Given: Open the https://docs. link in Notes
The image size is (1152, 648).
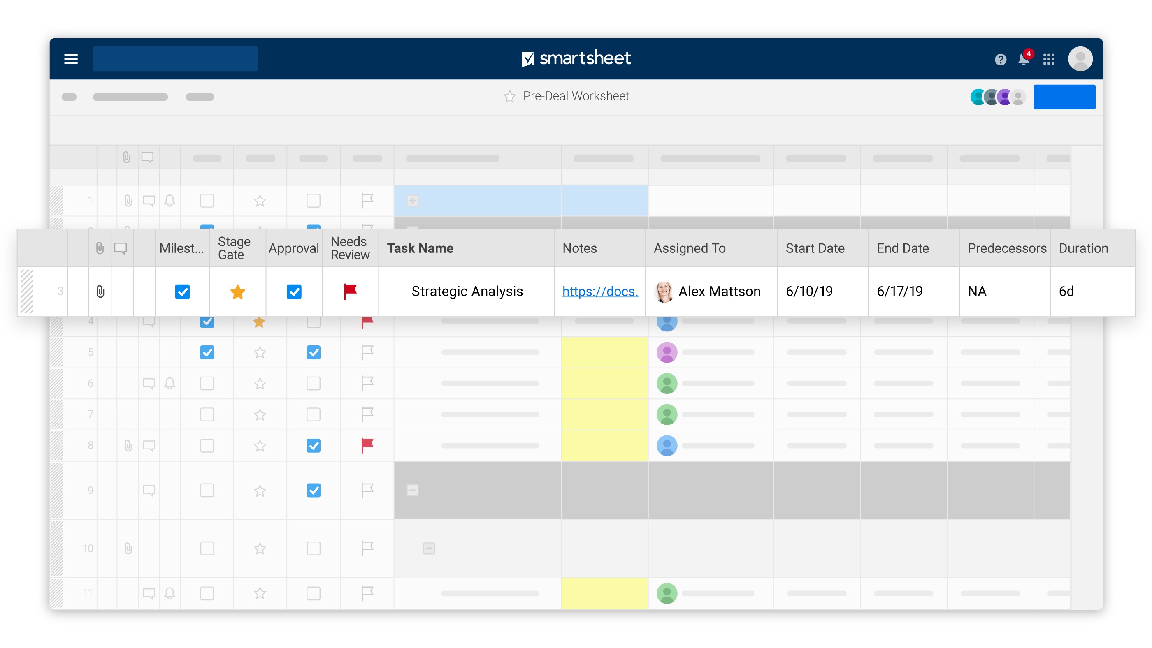Looking at the screenshot, I should click(600, 292).
